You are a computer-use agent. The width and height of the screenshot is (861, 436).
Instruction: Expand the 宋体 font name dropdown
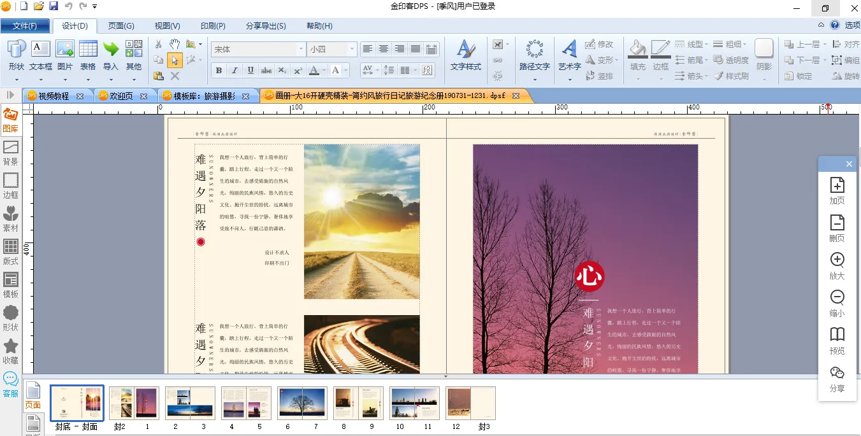pos(301,49)
